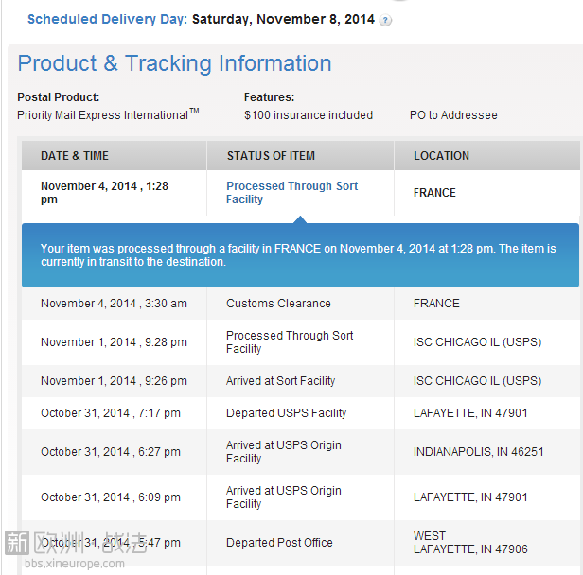Click the LOCATION column header
The width and height of the screenshot is (583, 575).
click(x=441, y=156)
